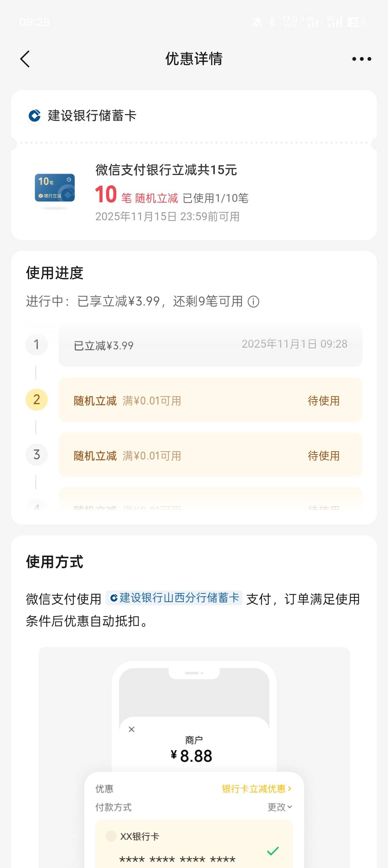Viewport: 388px width, 868px height.
Task: Tap the 建设银行山西分行储蓄卡 link
Action: tap(175, 598)
